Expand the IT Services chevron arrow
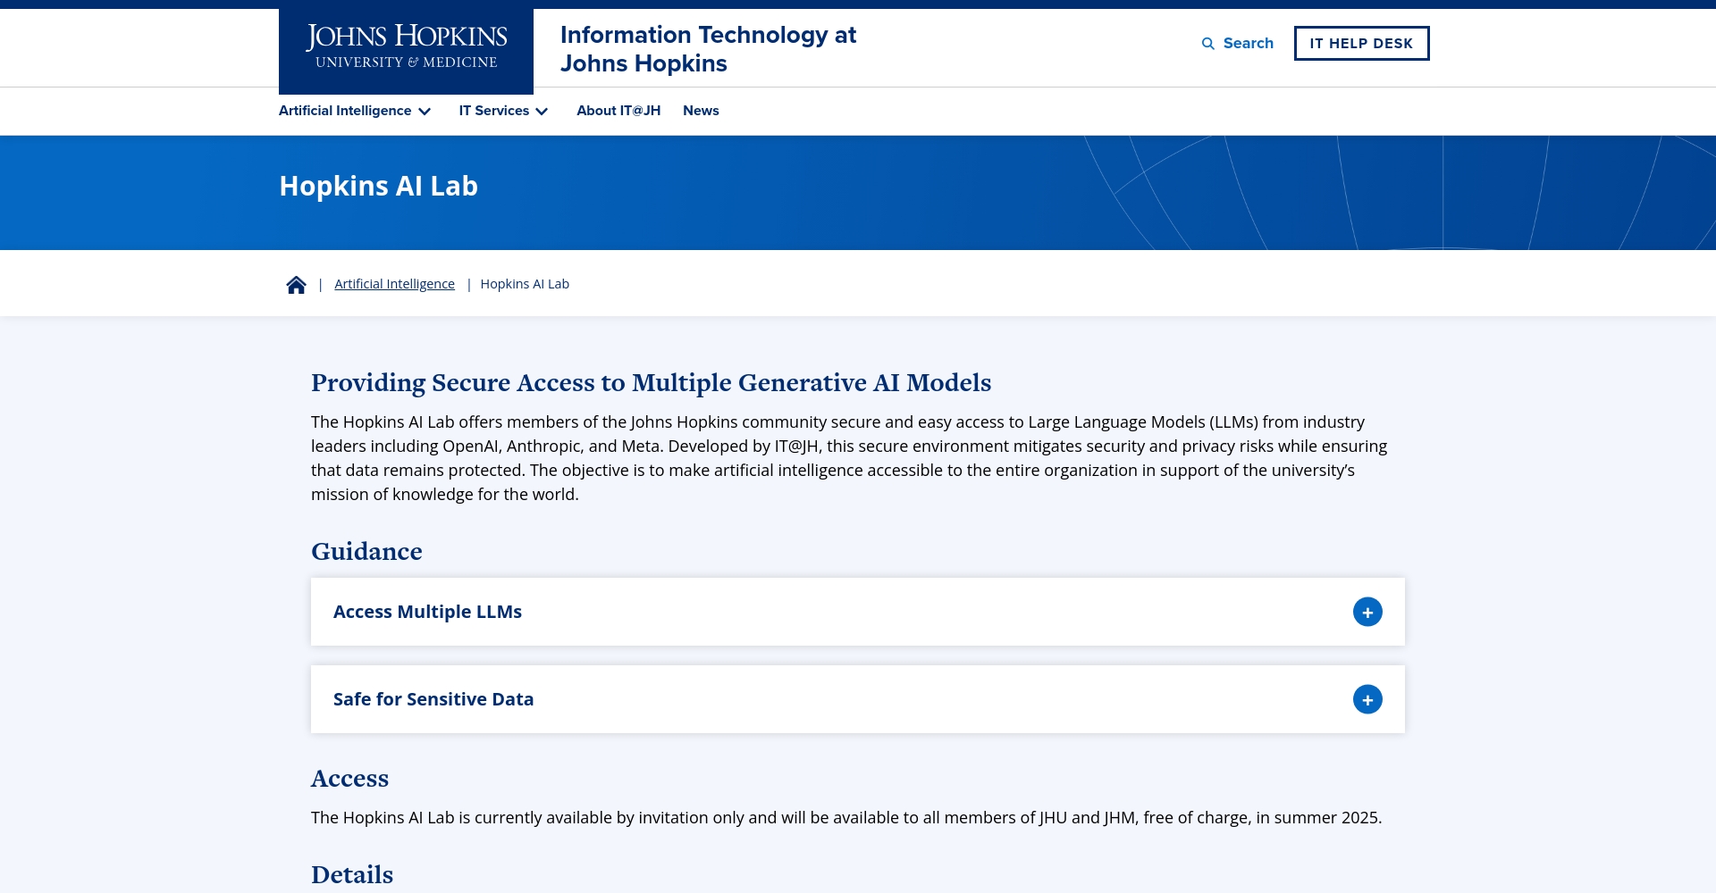The image size is (1716, 893). coord(542,112)
